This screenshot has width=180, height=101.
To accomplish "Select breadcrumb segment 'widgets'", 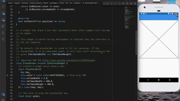I will click(77, 3).
